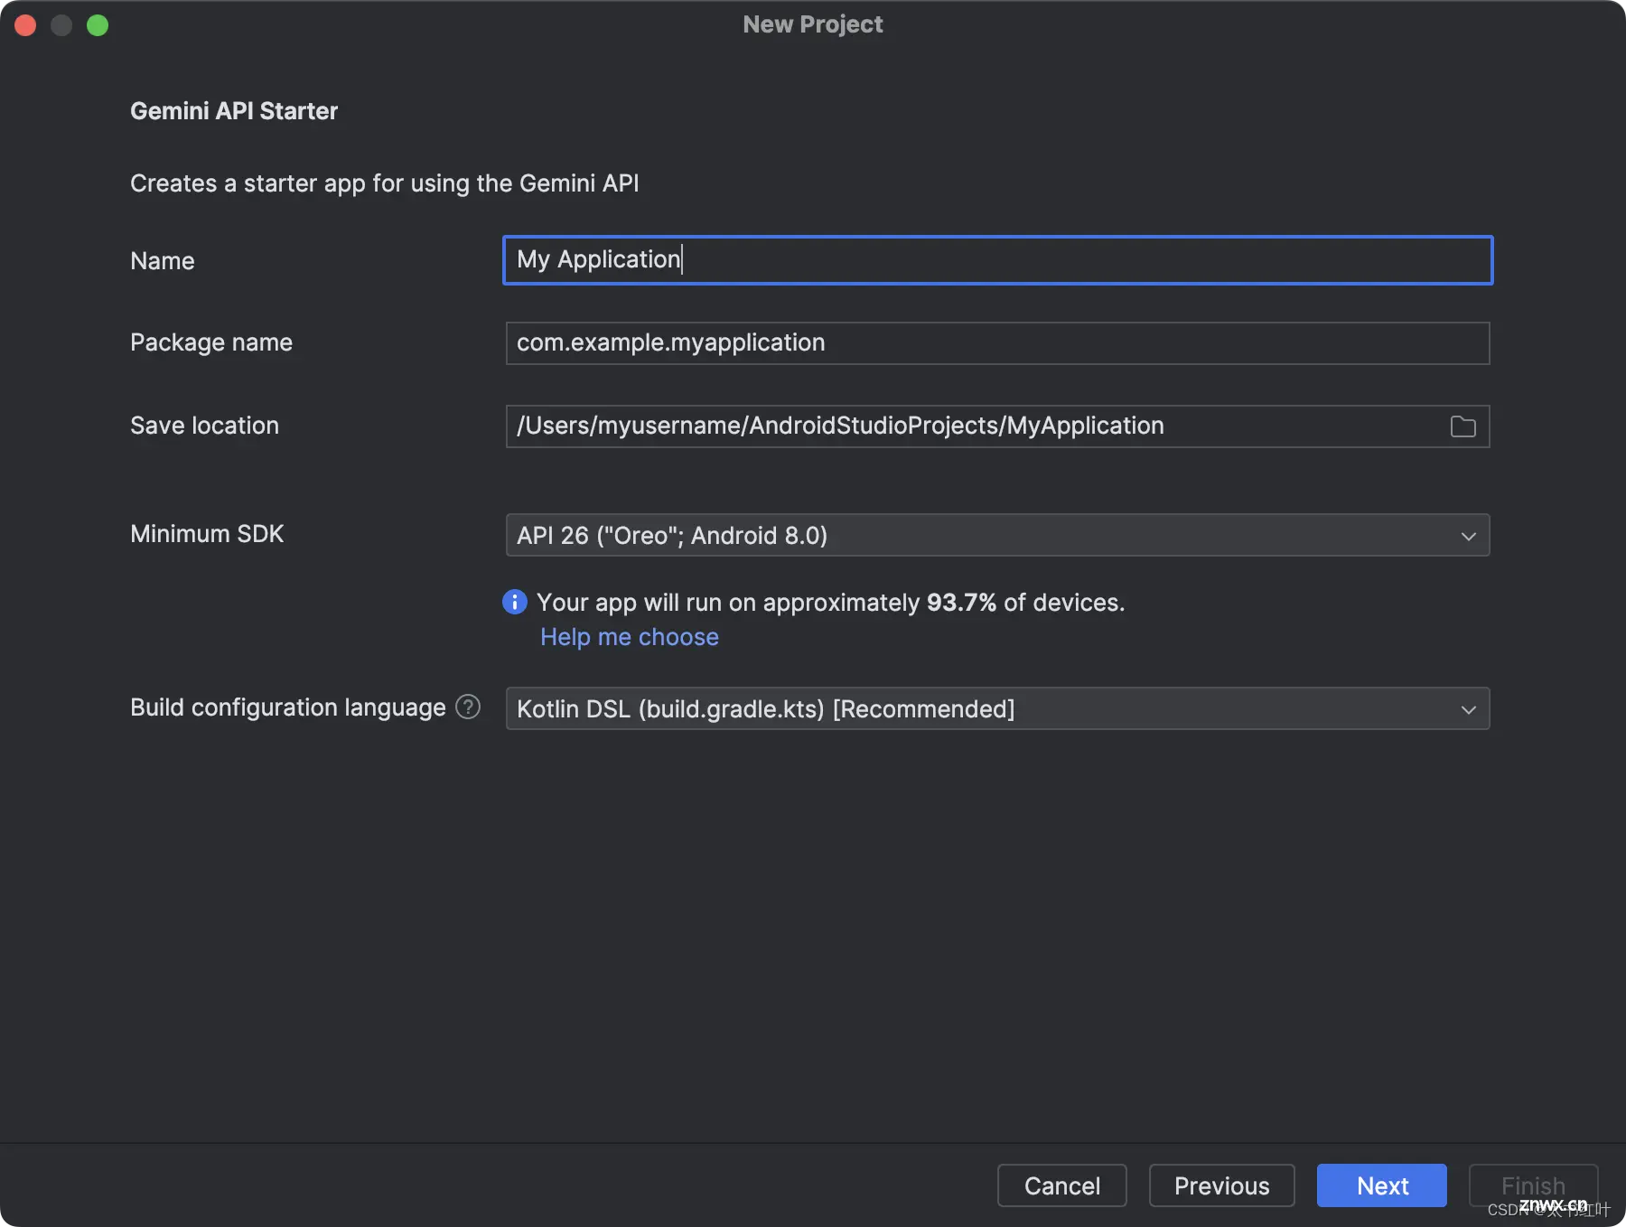Open the Build configuration language dropdown
Image resolution: width=1626 pixels, height=1227 pixels.
coord(997,708)
